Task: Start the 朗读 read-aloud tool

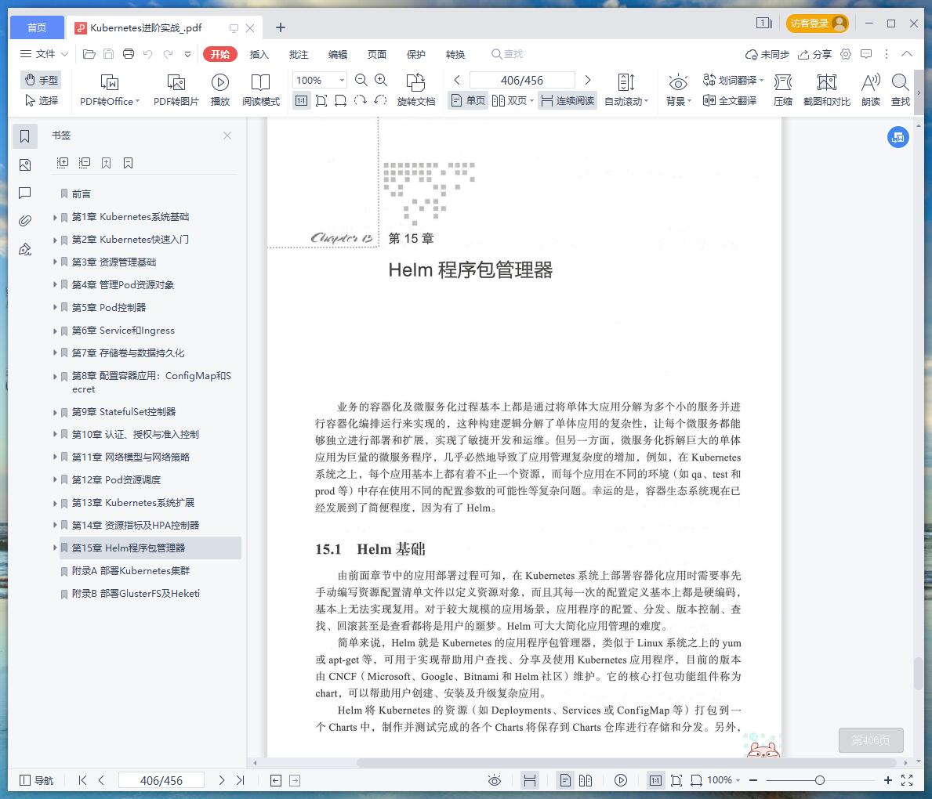Action: point(871,90)
